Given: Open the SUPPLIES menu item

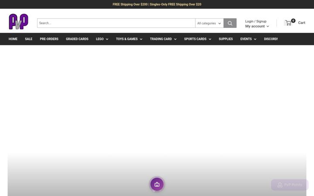Looking at the screenshot, I should (226, 39).
